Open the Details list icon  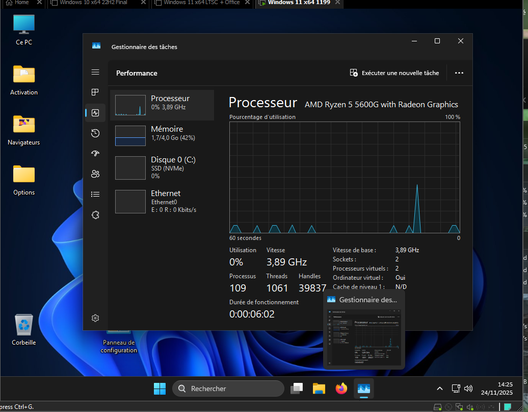click(95, 195)
